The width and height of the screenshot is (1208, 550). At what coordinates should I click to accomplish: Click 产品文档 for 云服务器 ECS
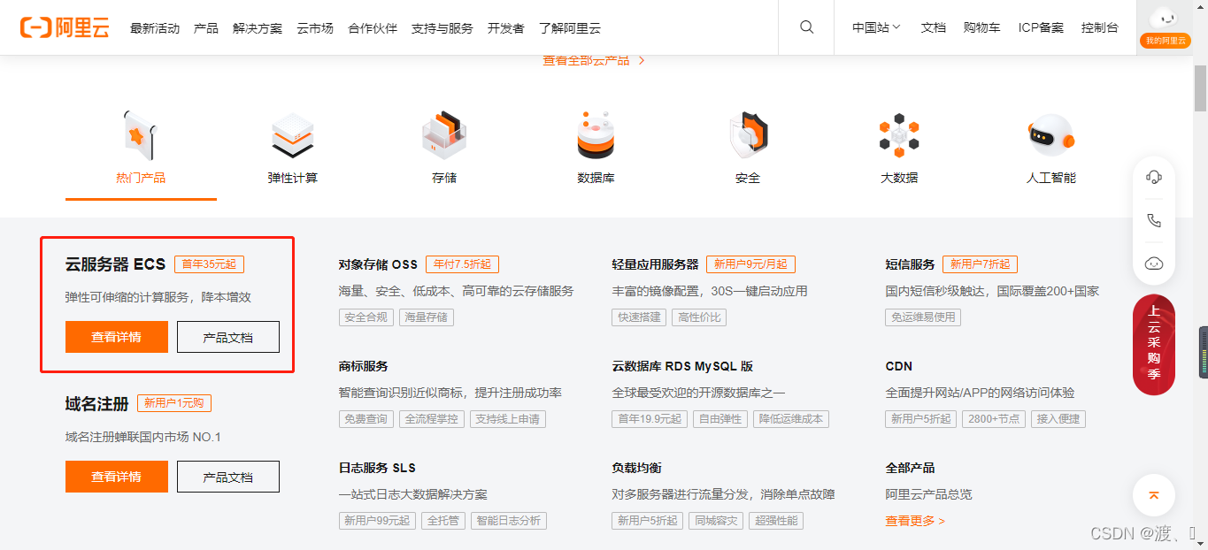pos(228,337)
